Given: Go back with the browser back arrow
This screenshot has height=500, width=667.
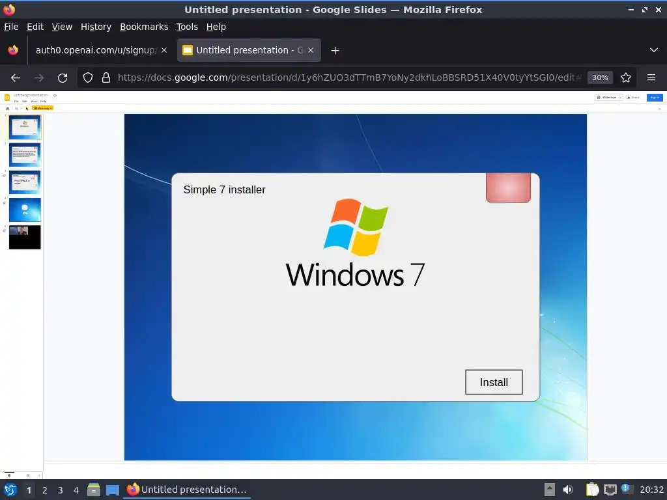Looking at the screenshot, I should (x=16, y=77).
